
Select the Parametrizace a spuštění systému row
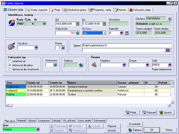(88, 91)
